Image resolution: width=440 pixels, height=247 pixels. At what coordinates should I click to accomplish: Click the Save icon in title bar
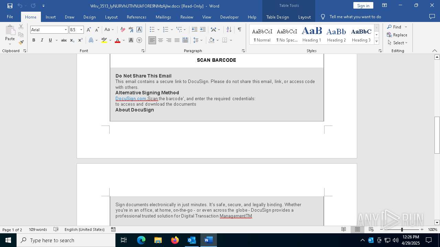coord(10,6)
